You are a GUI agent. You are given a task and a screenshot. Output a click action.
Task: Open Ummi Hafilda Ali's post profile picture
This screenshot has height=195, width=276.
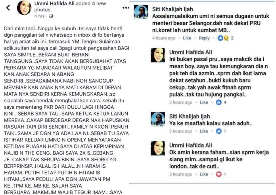[24, 8]
